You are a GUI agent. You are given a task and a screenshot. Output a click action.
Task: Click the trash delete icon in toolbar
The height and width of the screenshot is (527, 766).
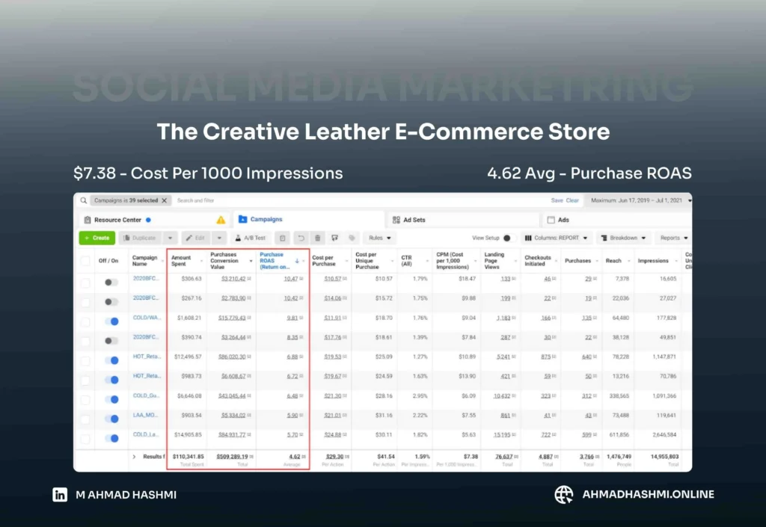coord(318,238)
